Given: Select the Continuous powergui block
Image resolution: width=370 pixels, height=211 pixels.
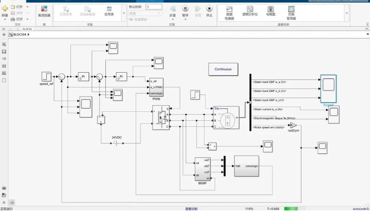Looking at the screenshot, I should pyautogui.click(x=223, y=69).
